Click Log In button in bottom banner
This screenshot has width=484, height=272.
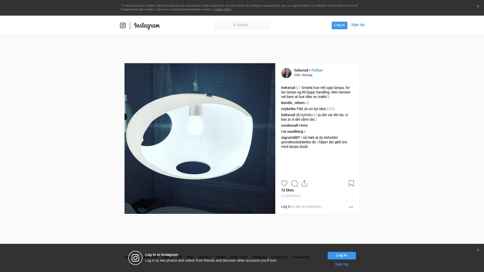[x=342, y=255]
